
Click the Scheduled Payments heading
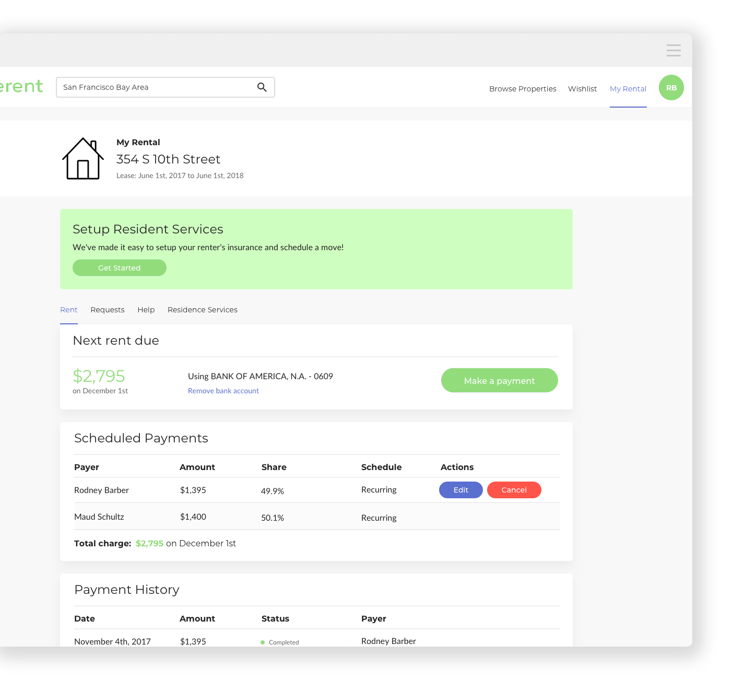141,438
